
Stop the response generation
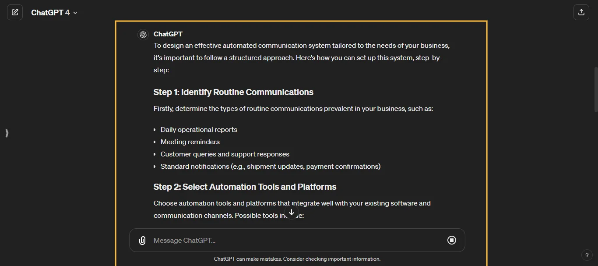tap(451, 240)
